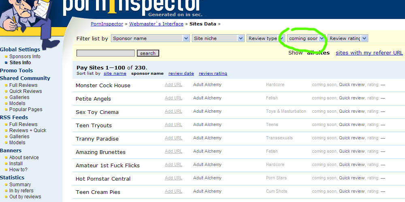Select Sites Info in the sidebar
The height and width of the screenshot is (202, 405).
[x=20, y=63]
